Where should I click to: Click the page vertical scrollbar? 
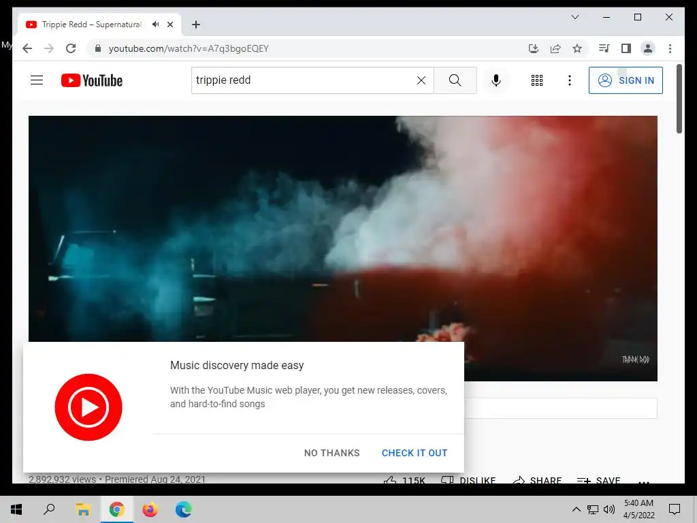point(679,99)
